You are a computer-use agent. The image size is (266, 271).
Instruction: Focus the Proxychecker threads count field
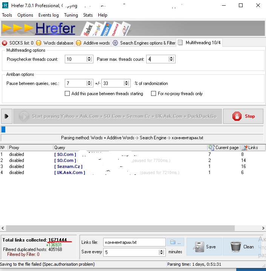tap(75, 59)
